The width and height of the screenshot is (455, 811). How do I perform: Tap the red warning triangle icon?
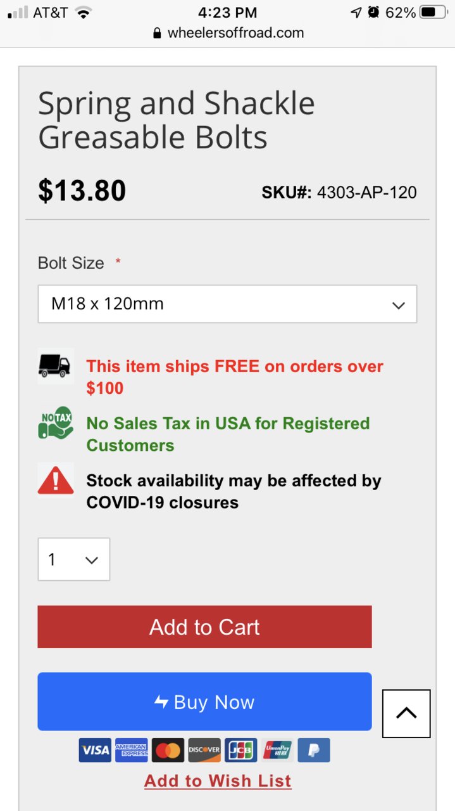[x=56, y=480]
